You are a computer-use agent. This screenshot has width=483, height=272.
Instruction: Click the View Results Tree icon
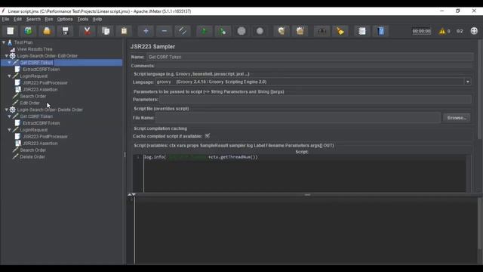(x=12, y=49)
